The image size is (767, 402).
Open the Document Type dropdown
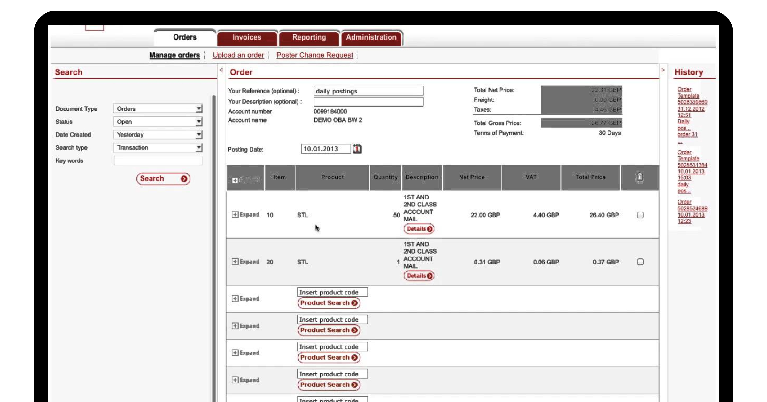199,108
